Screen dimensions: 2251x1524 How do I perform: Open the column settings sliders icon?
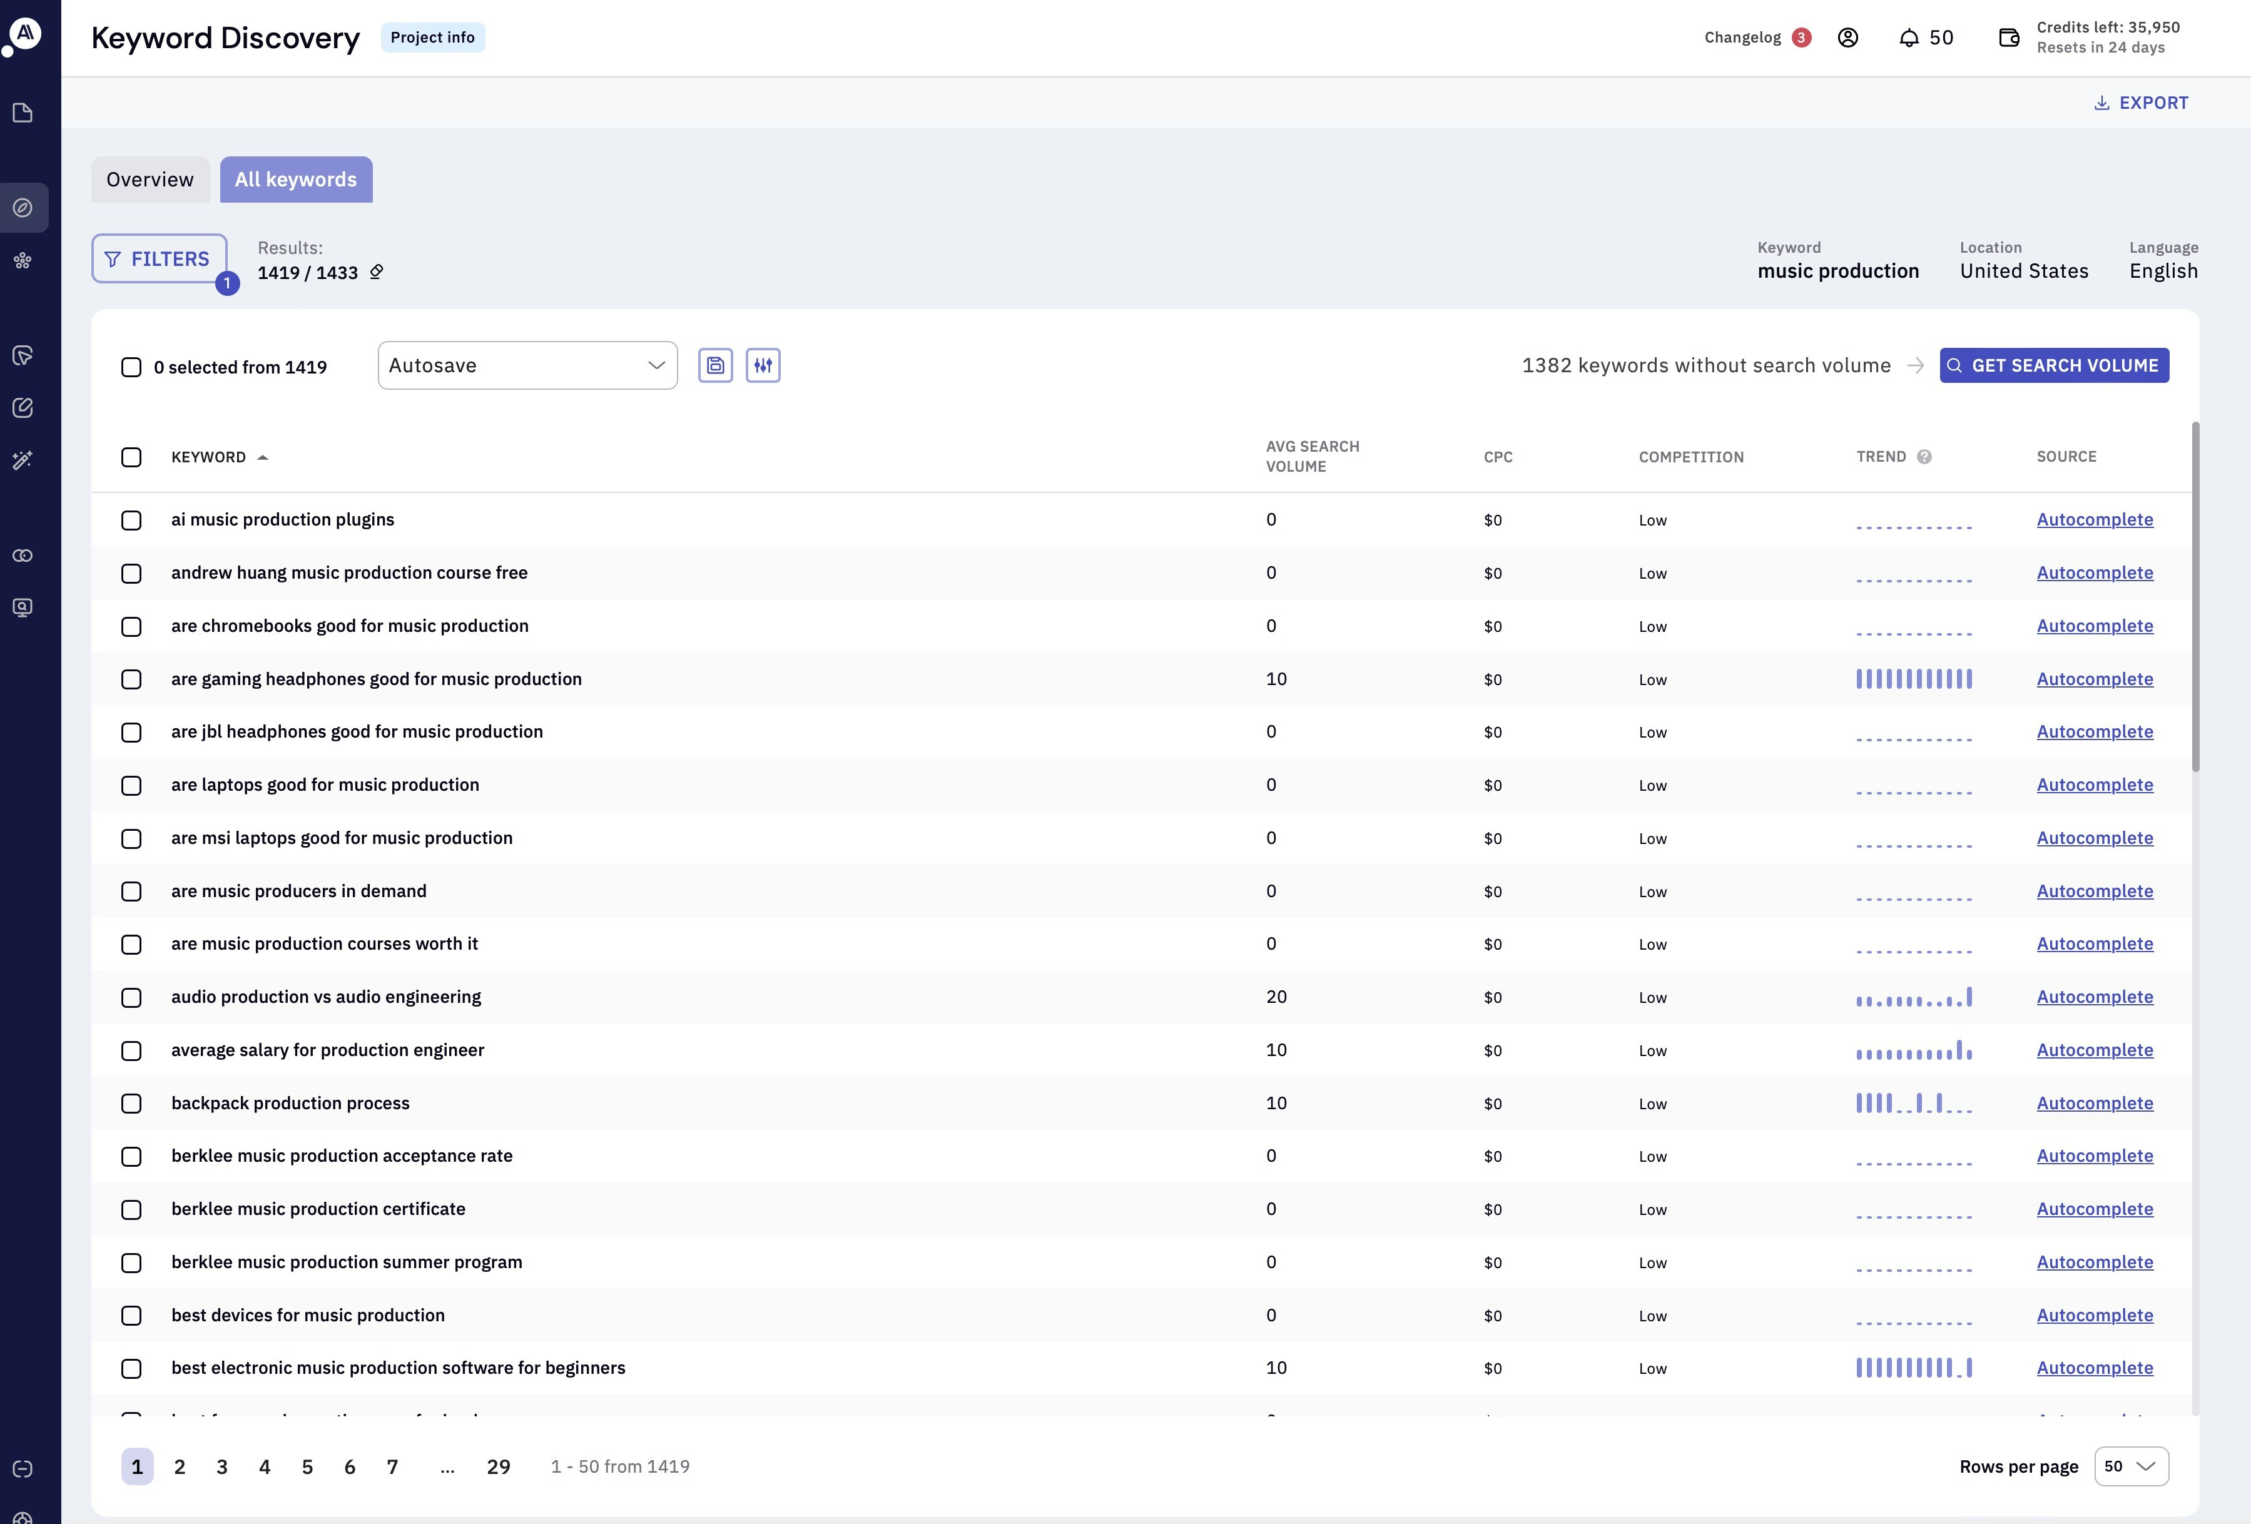[762, 365]
